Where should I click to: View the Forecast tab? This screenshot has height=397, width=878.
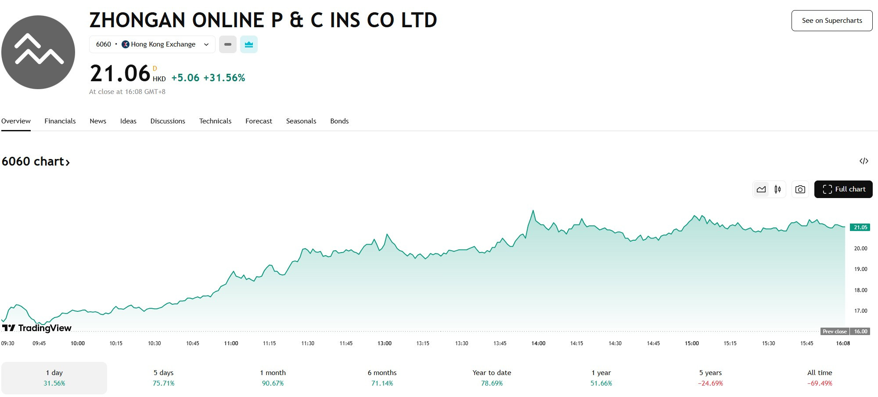click(259, 121)
